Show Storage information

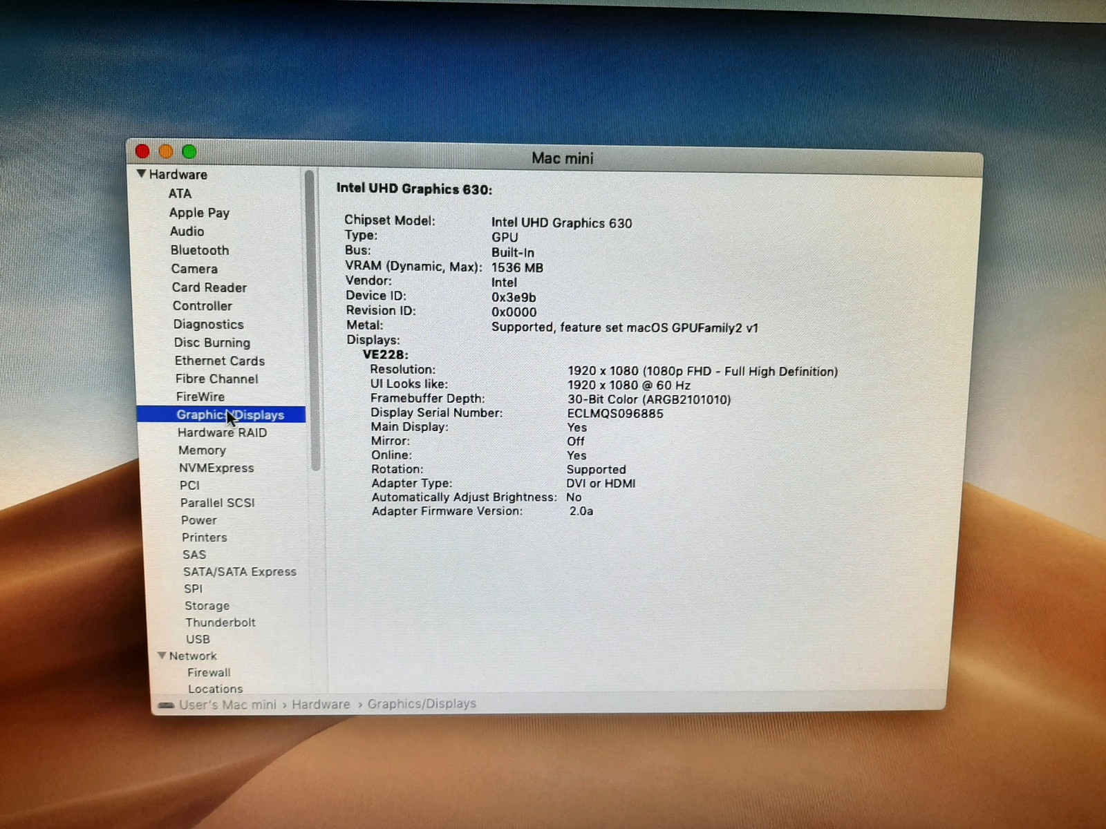click(x=207, y=606)
